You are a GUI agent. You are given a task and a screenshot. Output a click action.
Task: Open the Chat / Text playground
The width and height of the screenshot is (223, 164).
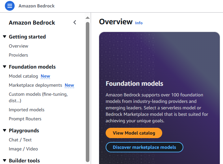[20, 140]
